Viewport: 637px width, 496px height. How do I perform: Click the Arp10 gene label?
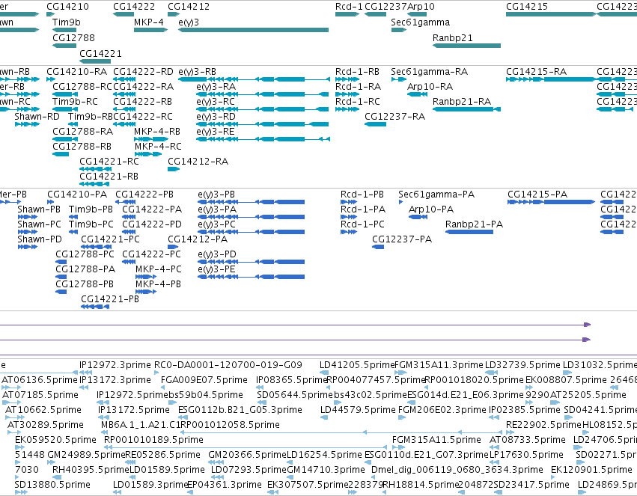(421, 7)
